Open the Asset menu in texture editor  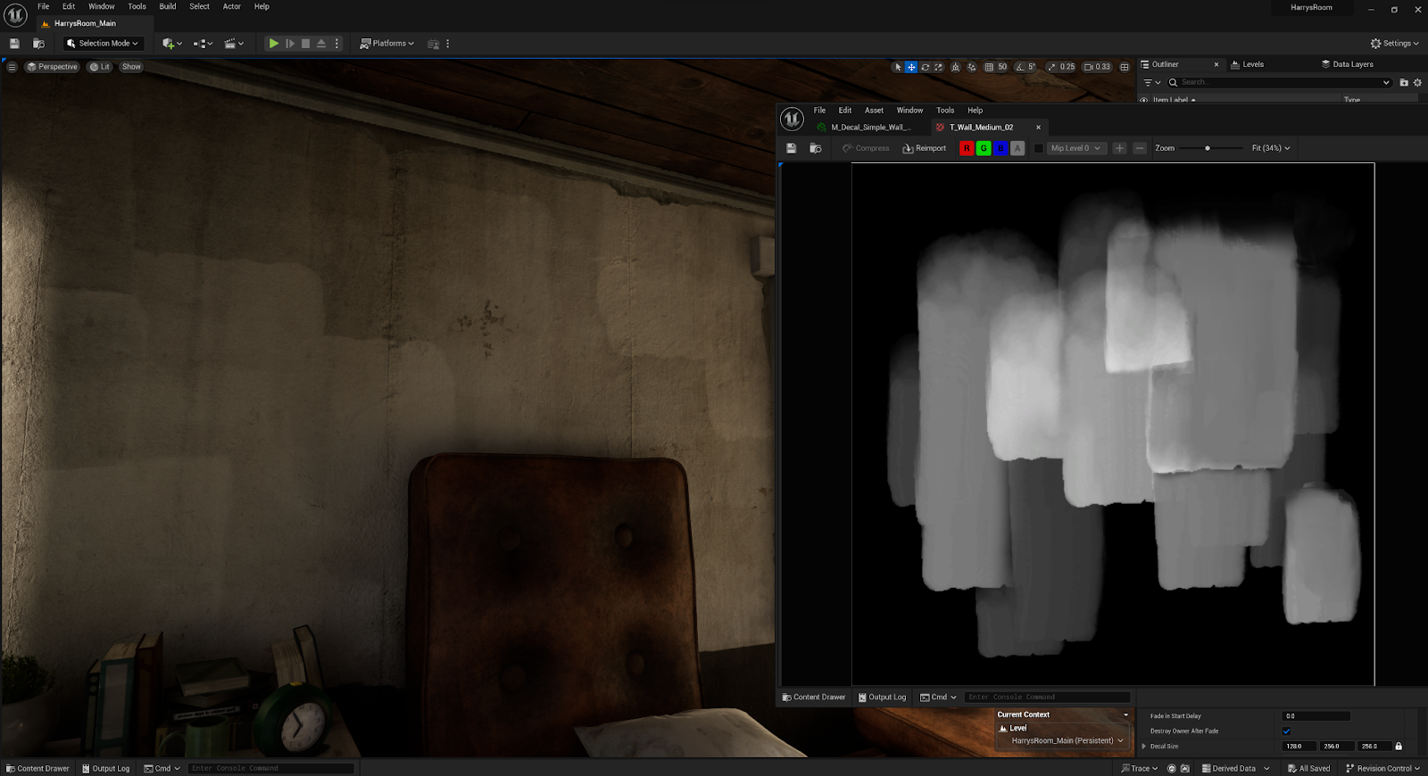[x=874, y=111]
